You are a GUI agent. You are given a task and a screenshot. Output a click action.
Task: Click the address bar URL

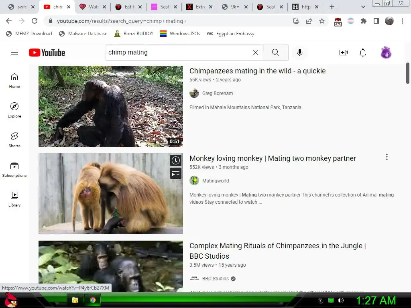pos(122,21)
